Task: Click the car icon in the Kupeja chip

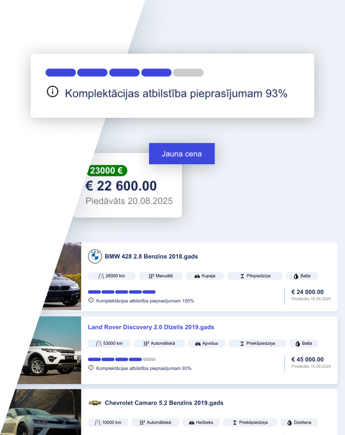Action: tap(197, 276)
